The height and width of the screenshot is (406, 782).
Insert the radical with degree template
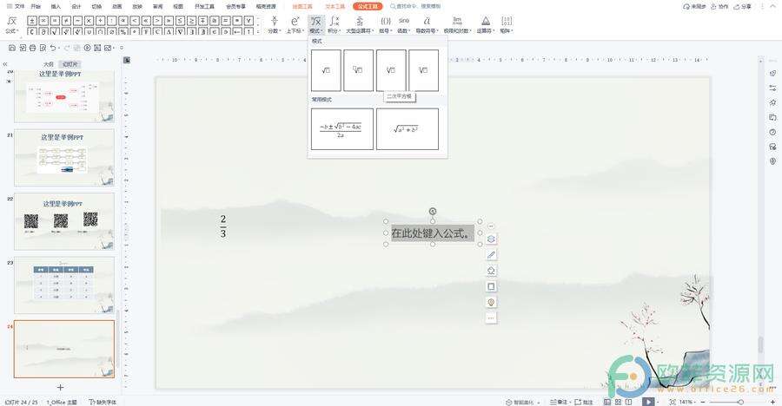pyautogui.click(x=359, y=70)
